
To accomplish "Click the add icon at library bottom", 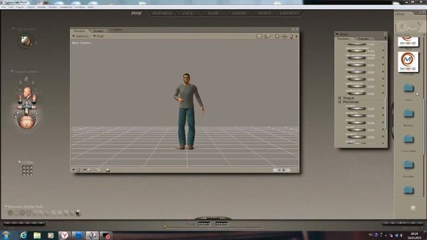I will (413, 208).
